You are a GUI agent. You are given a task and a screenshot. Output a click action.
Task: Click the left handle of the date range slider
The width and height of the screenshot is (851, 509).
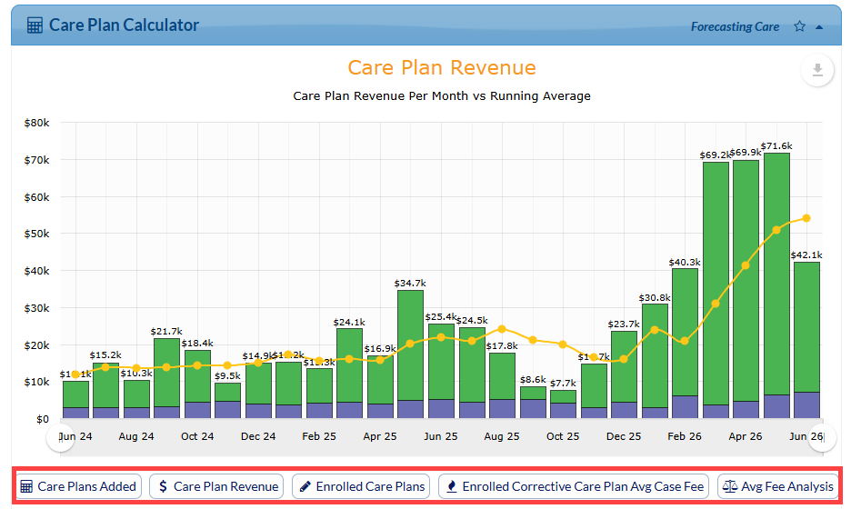pyautogui.click(x=60, y=437)
